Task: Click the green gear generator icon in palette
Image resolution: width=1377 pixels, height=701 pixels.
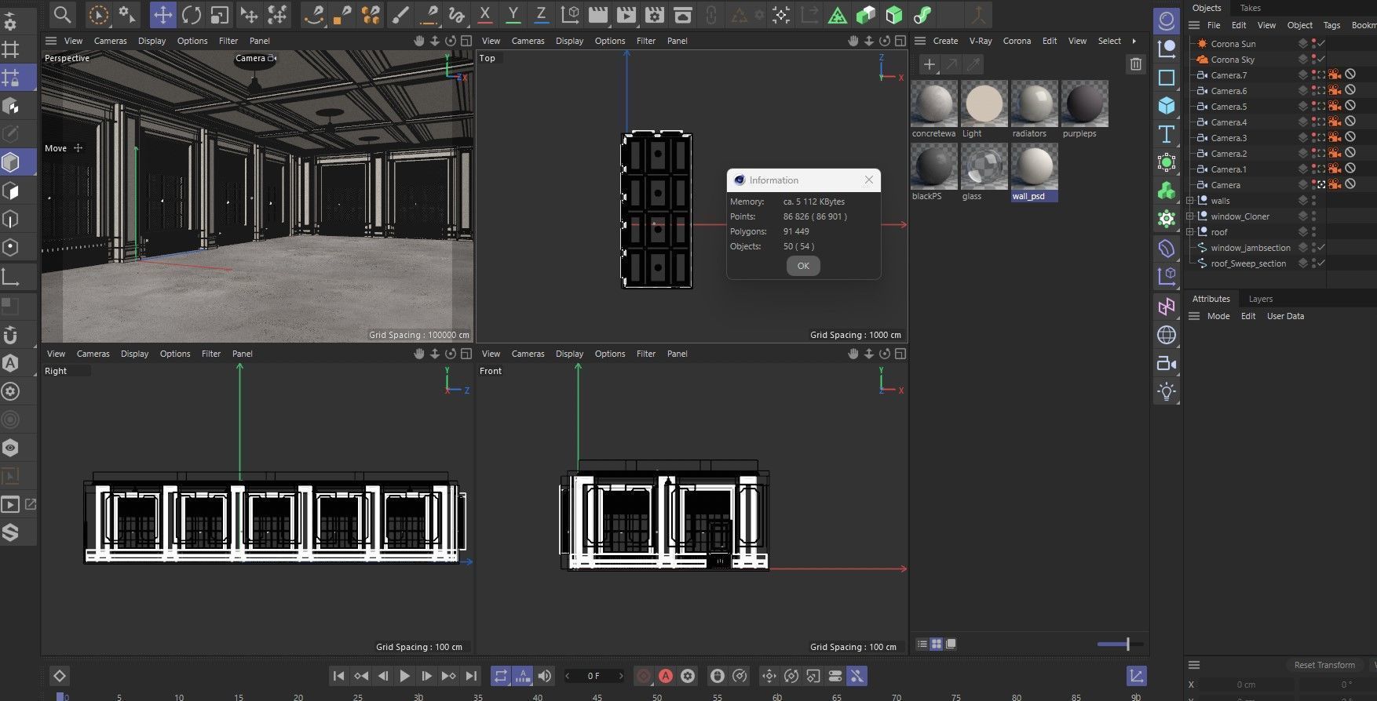Action: 1167,219
